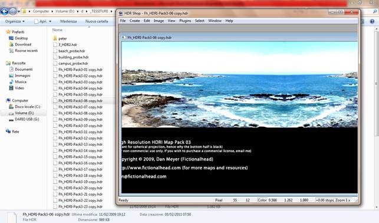Open Documenti library
Image resolution: width=379 pixels, height=223 pixels.
(24, 69)
